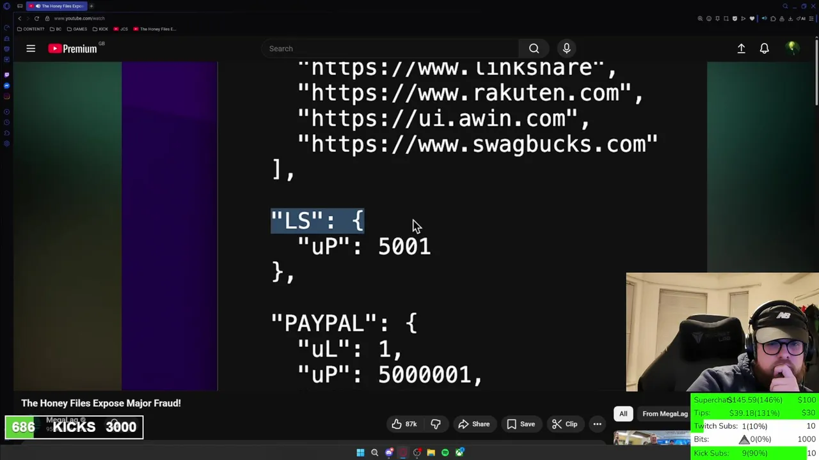This screenshot has width=819, height=460.
Task: Open the extensions cube icon
Action: [x=773, y=19]
